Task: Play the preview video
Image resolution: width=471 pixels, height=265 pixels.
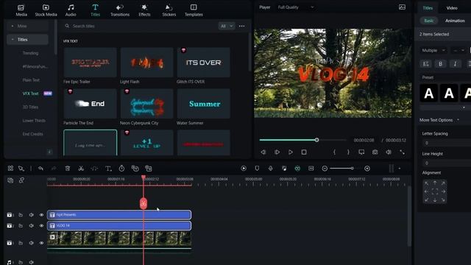Action: click(x=291, y=152)
